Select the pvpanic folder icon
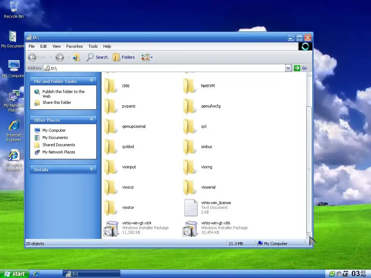 (111, 106)
